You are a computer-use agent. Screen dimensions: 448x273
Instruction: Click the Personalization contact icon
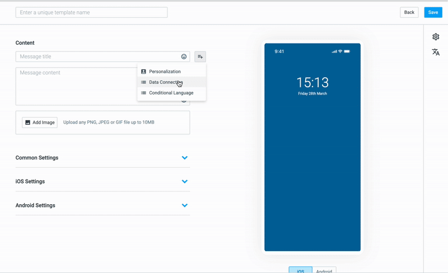pos(143,72)
